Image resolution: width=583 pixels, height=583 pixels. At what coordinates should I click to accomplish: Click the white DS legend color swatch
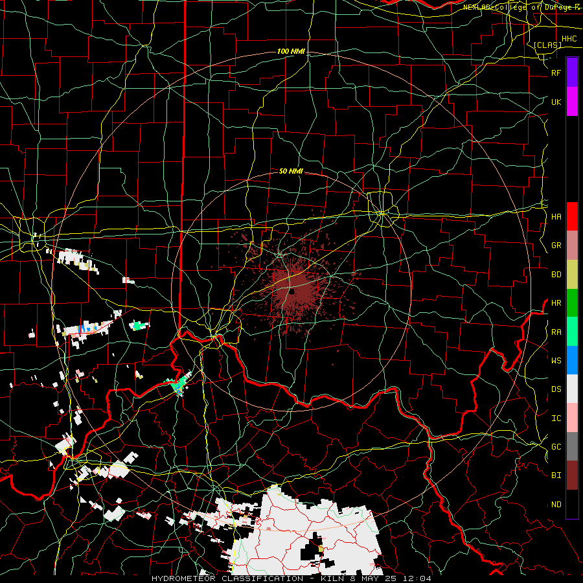(572, 389)
